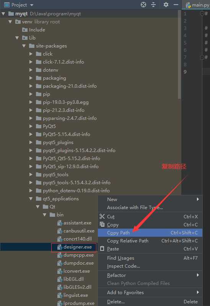Select linguist.exe in the file tree
The height and width of the screenshot is (306, 210).
point(76,295)
